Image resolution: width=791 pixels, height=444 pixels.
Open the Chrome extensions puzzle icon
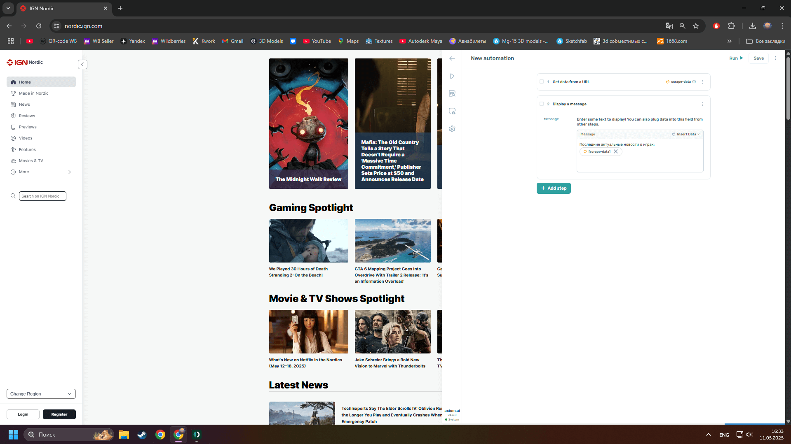click(731, 26)
